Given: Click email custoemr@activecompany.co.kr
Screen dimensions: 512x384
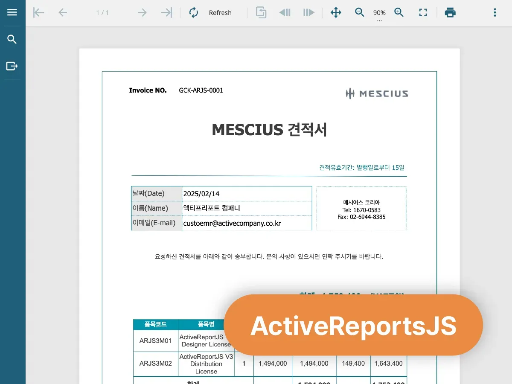Looking at the screenshot, I should 232,223.
